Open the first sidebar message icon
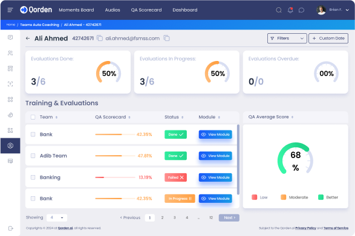This screenshot has width=355, height=236. [10, 37]
